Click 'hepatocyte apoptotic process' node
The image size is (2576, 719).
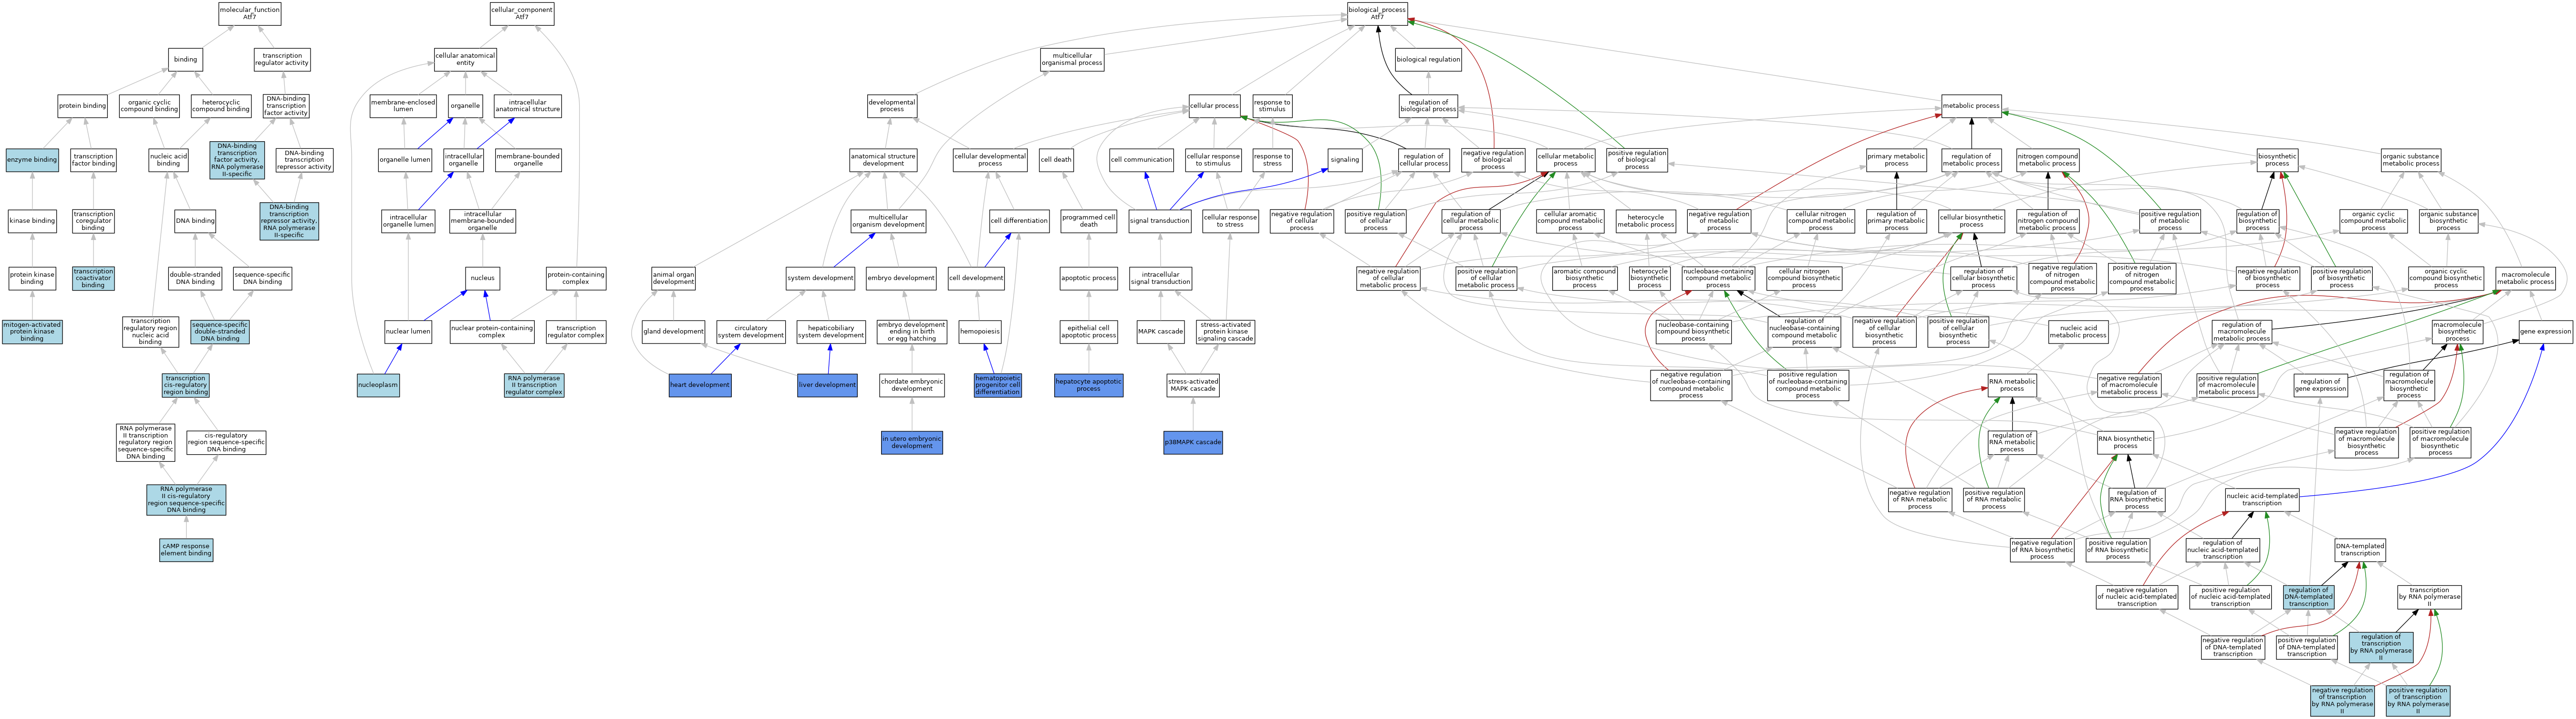pyautogui.click(x=1089, y=386)
